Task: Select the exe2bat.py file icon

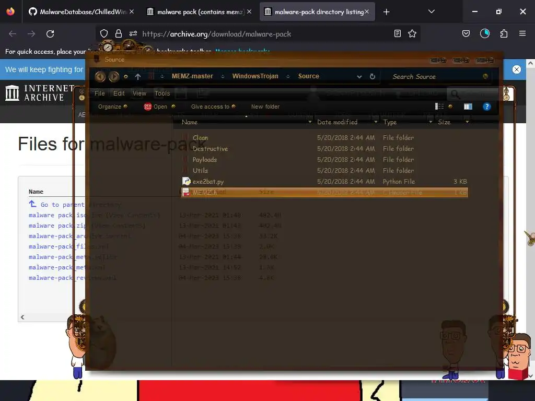Action: pos(187,181)
